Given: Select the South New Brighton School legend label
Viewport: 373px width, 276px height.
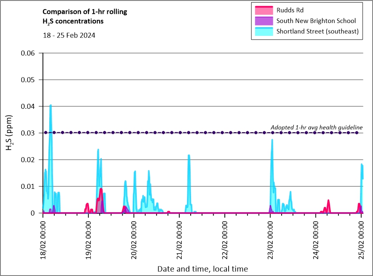Looking at the screenshot, I should [x=316, y=20].
